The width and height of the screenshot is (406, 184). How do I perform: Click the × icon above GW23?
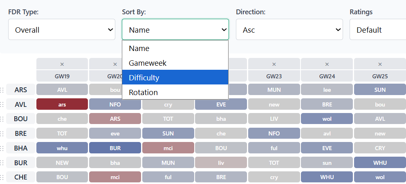tap(274, 64)
